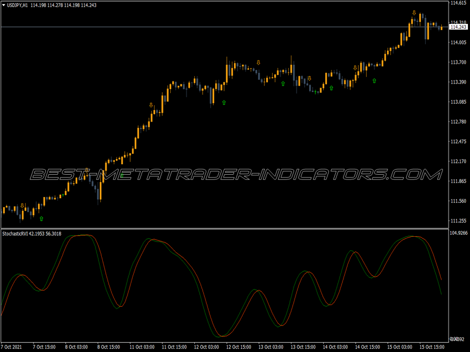Click the leftmost orange sell arrow near 111.560
Viewport: 470px width, 352px height.
coord(22,206)
